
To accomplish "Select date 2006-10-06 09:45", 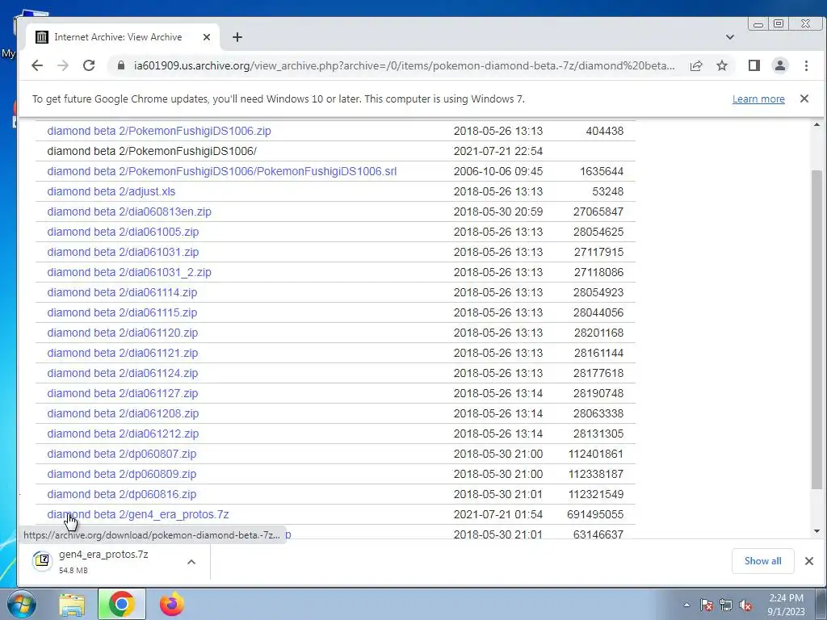I will coord(497,171).
